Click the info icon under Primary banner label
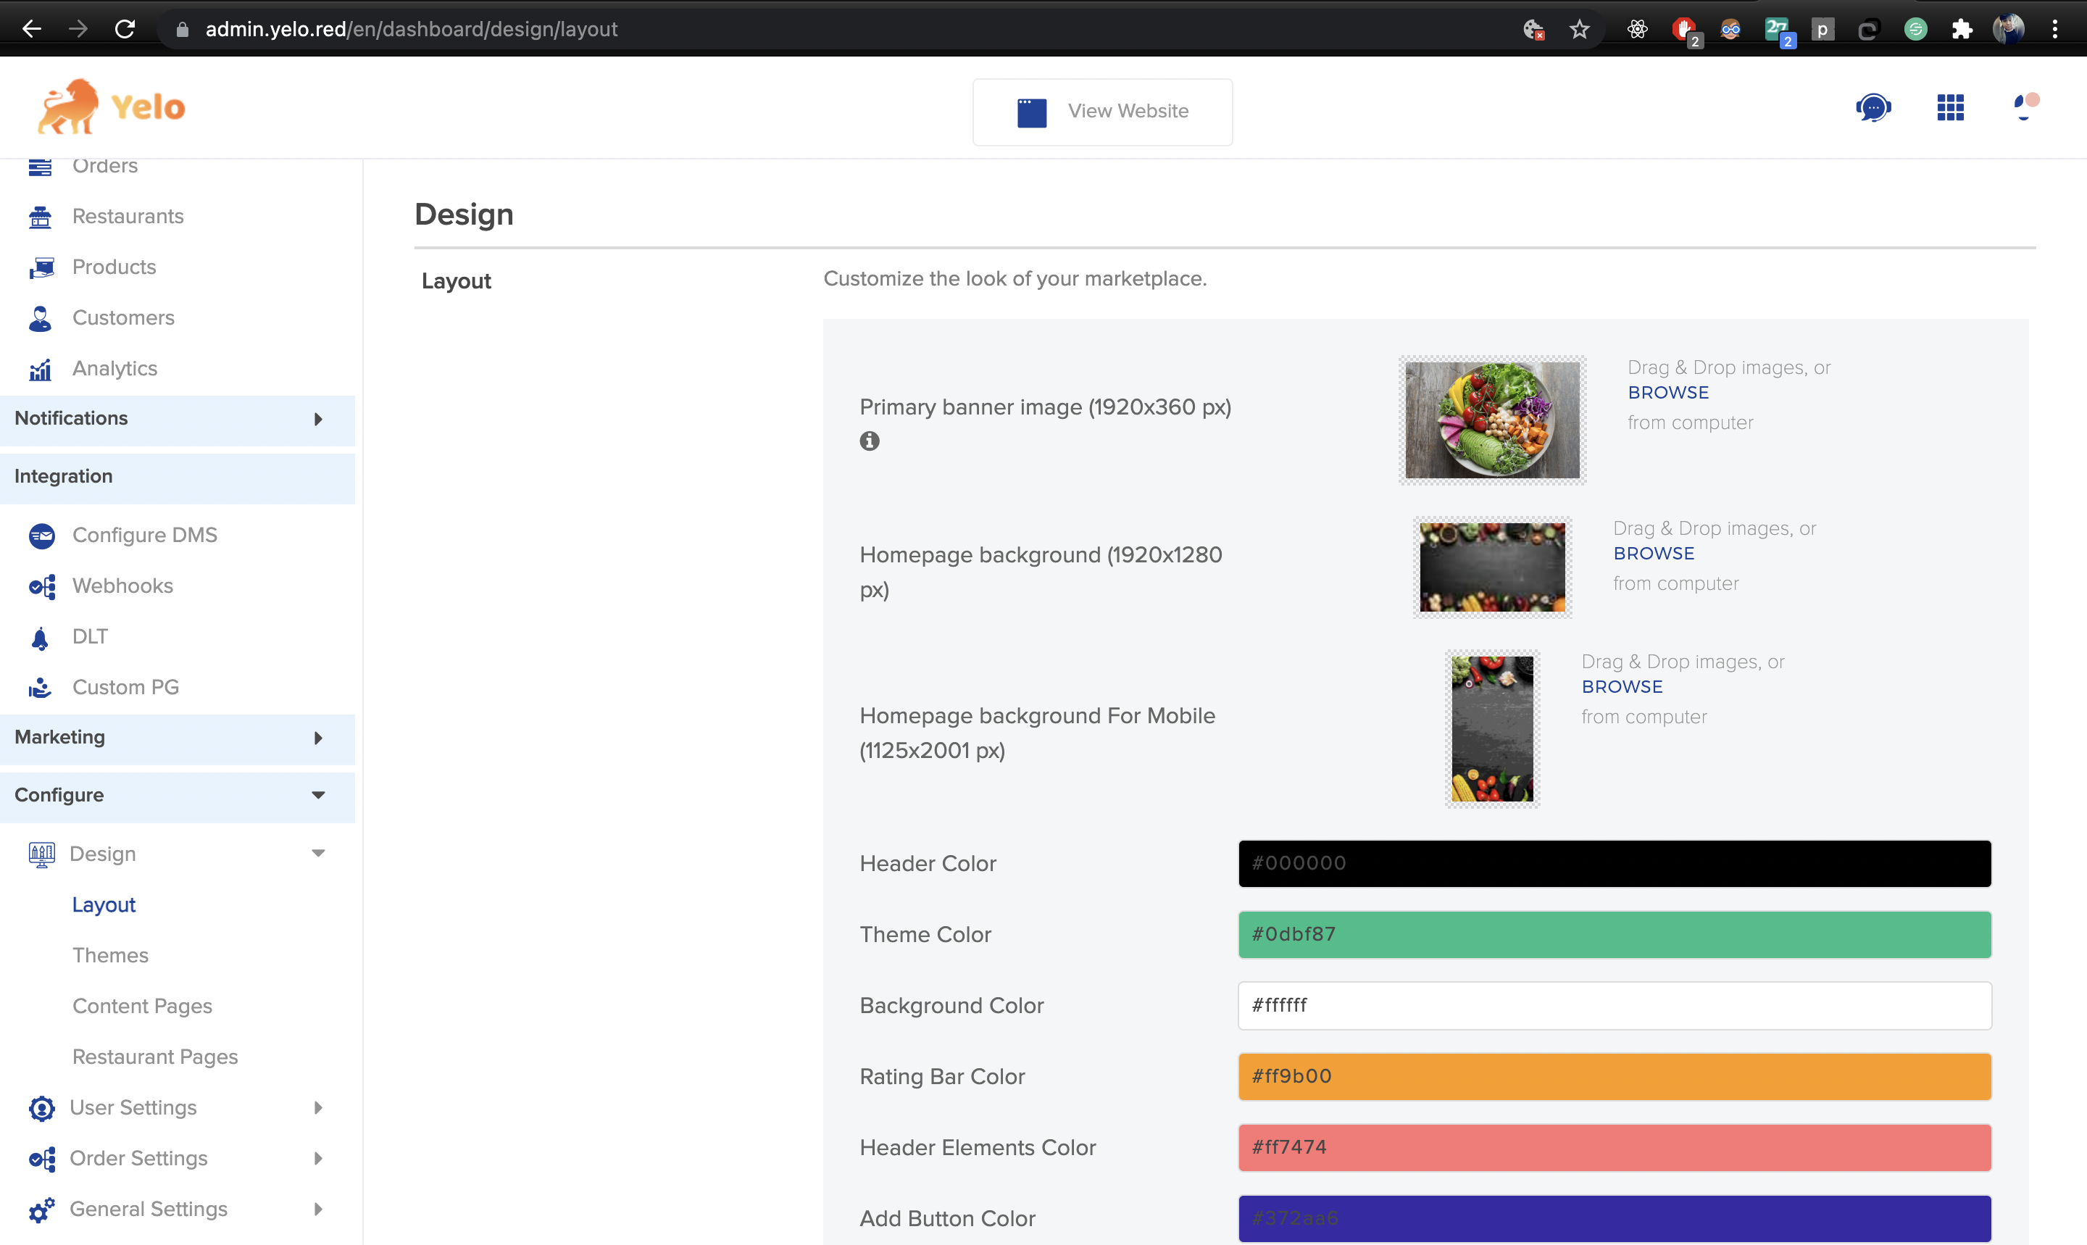Image resolution: width=2087 pixels, height=1245 pixels. (x=869, y=441)
